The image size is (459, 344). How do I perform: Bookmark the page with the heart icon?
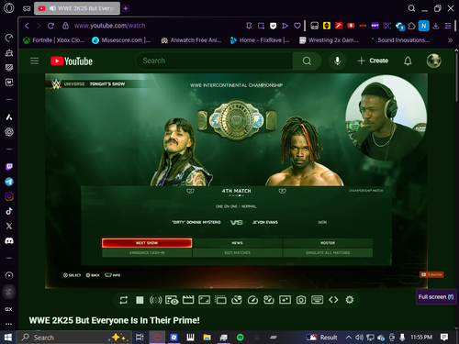coord(297,26)
